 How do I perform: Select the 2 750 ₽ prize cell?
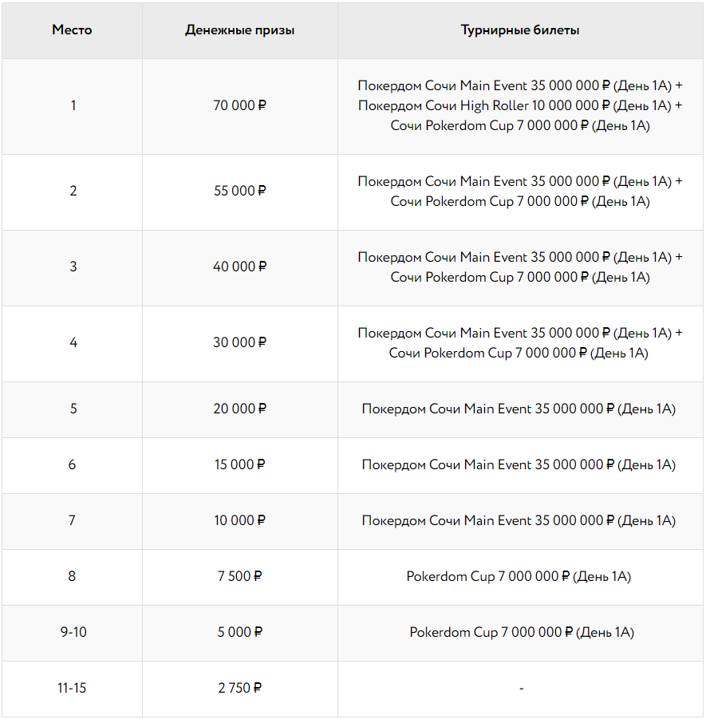point(239,688)
